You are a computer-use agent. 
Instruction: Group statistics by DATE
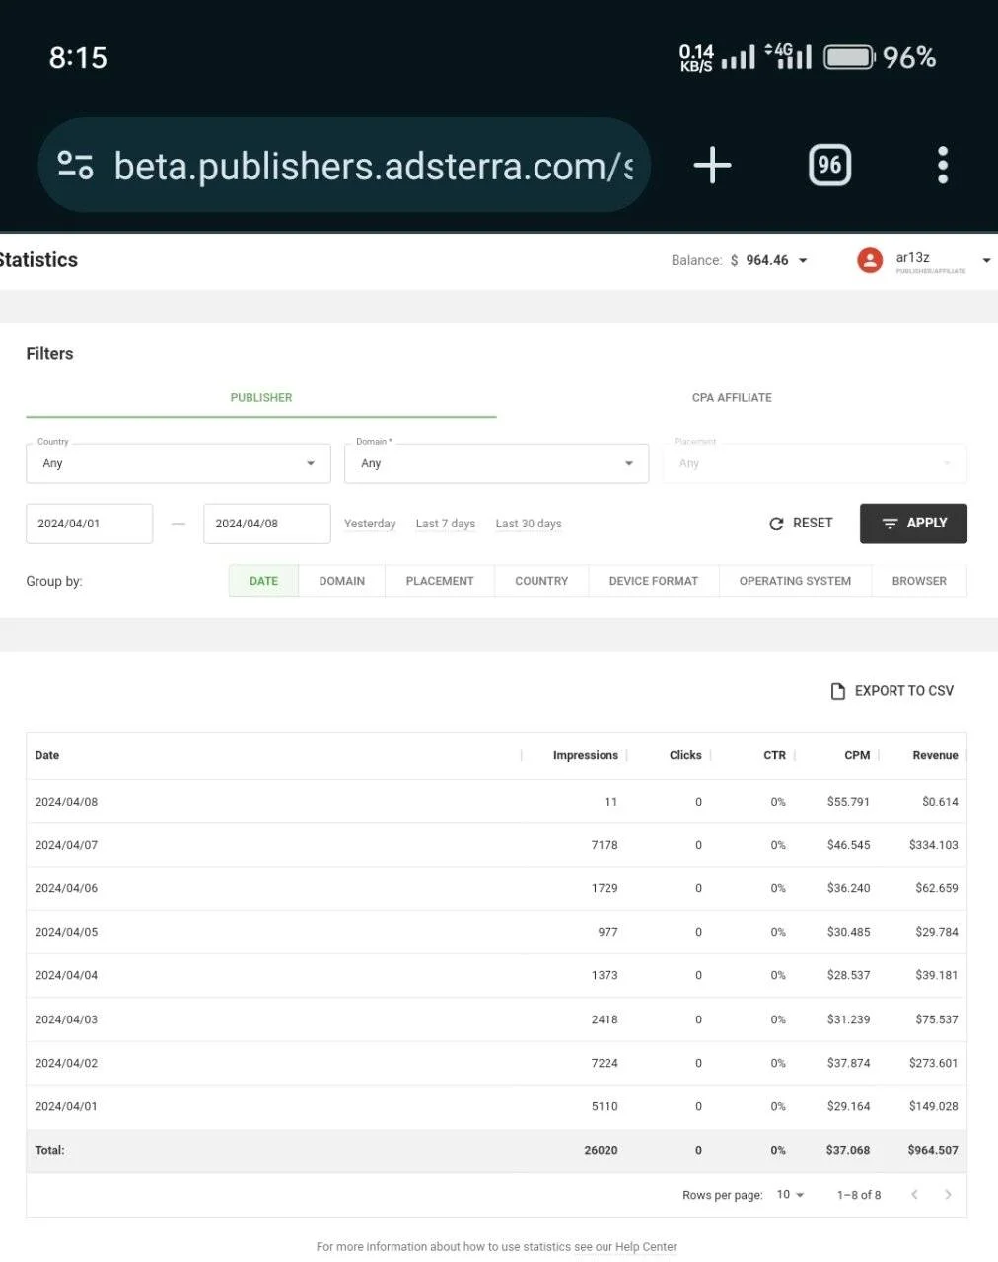coord(263,581)
